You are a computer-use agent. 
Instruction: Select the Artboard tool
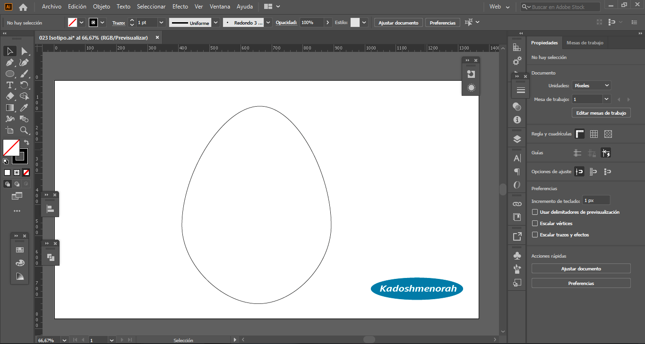10,130
